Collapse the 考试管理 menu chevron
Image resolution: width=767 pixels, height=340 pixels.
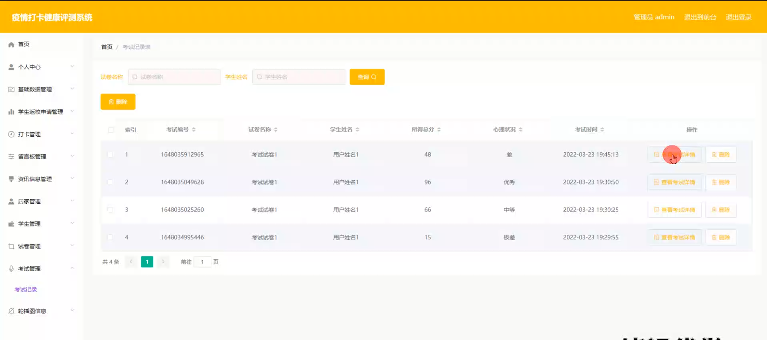72,268
